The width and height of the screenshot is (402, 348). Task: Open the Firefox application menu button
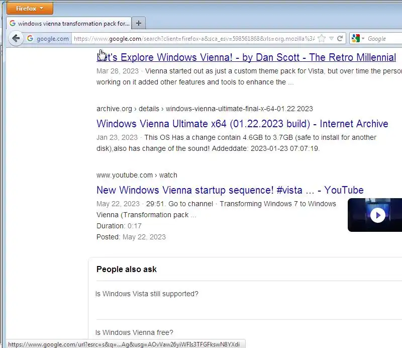30,9
